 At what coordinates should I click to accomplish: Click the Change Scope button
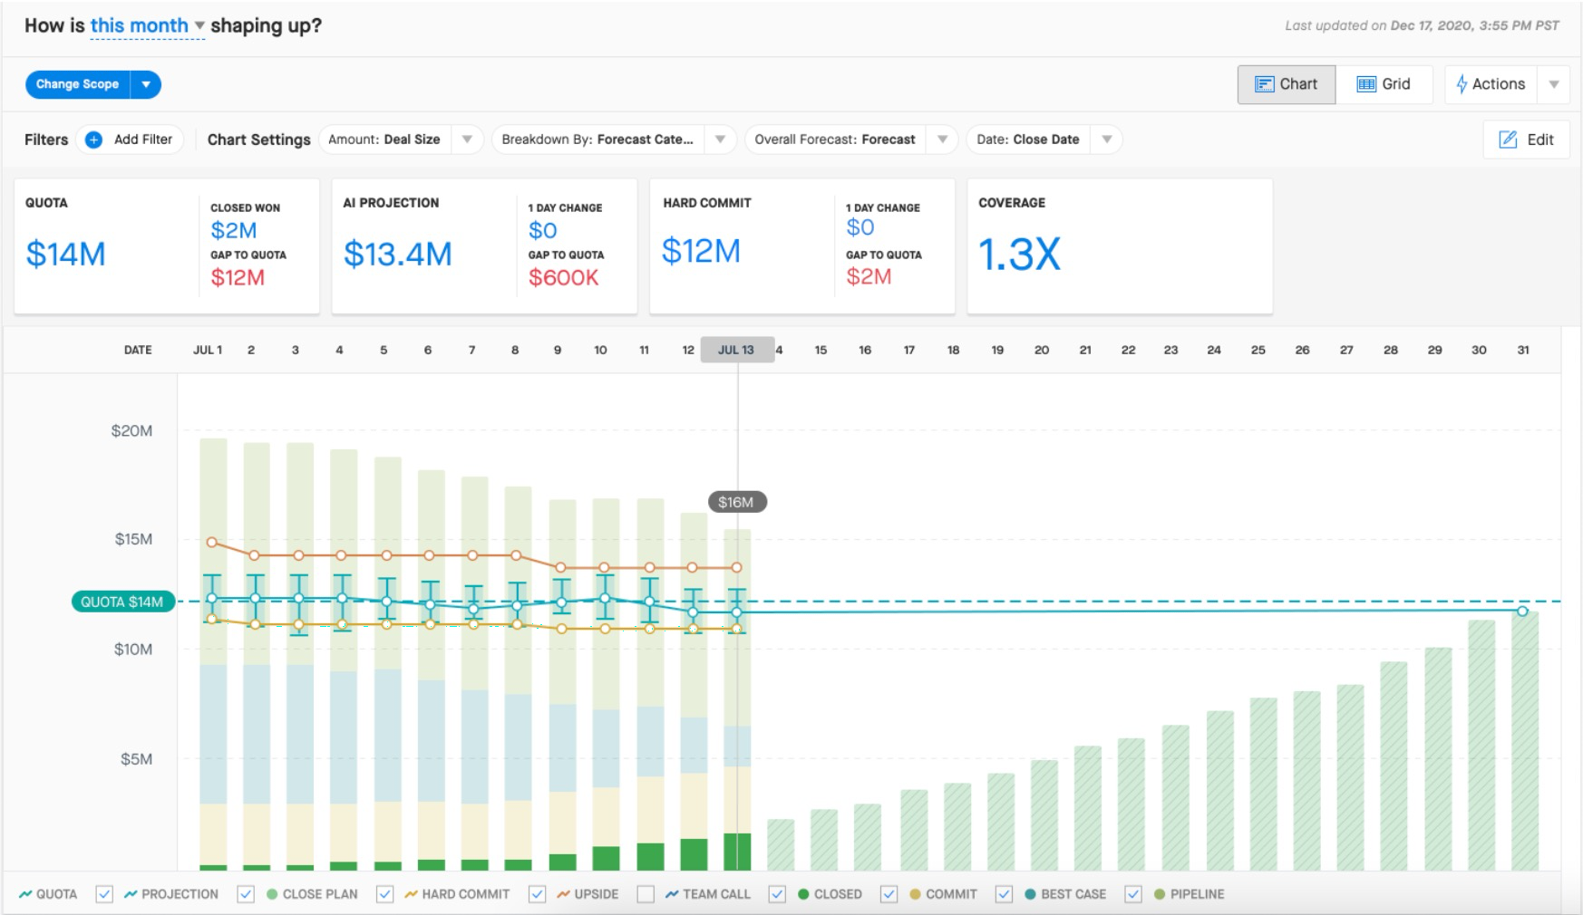click(78, 84)
